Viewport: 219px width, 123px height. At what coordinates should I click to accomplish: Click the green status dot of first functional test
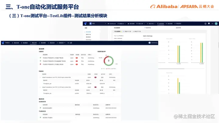[x=40, y=58]
